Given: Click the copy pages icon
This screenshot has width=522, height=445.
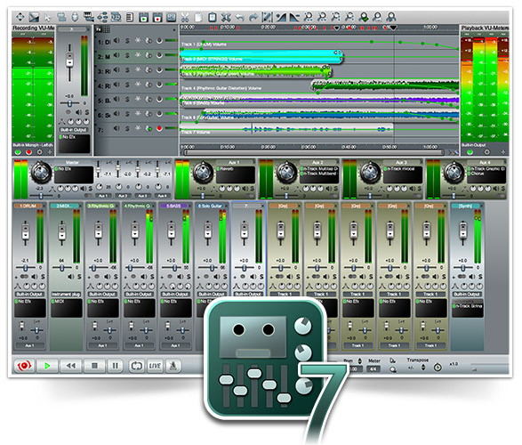Looking at the screenshot, I should (198, 17).
